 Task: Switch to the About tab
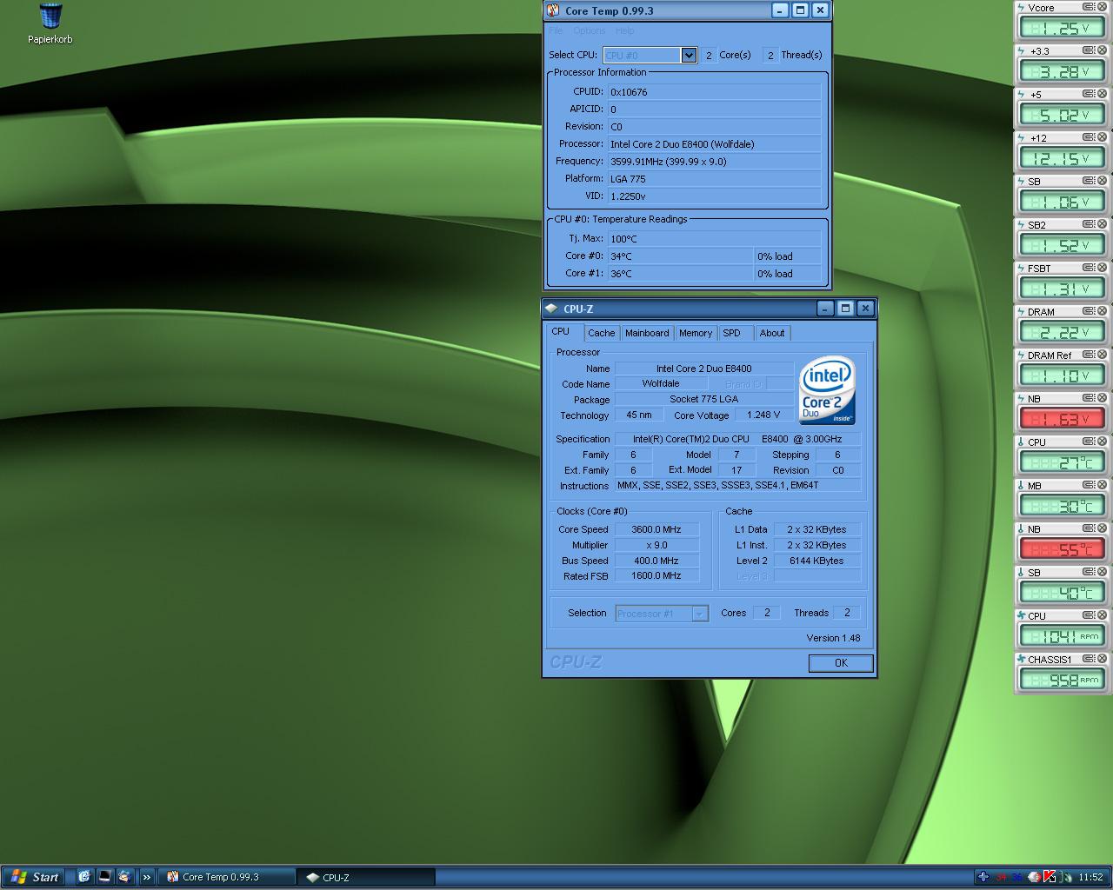[772, 333]
